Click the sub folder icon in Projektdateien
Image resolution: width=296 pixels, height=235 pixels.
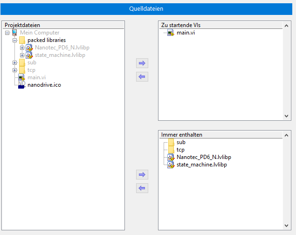coord(22,62)
